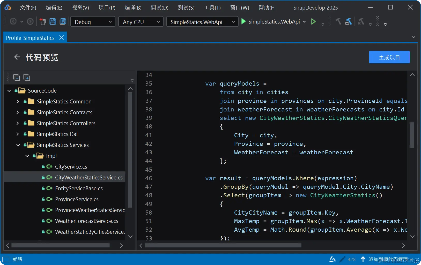This screenshot has height=265, width=421.
Task: Collapse the SimpleStatics.Services folder
Action: click(18, 145)
